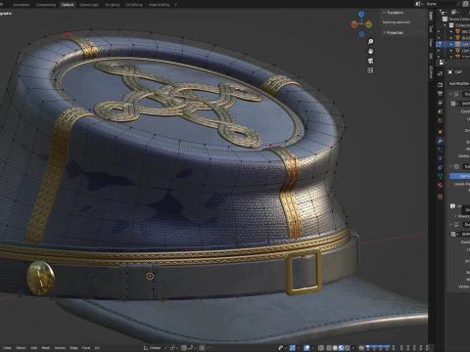Open the Object properties orange square icon
This screenshot has height=352, width=470.
[x=440, y=132]
